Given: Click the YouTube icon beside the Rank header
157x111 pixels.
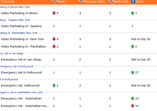Looking at the screenshot, I should click(54, 1).
